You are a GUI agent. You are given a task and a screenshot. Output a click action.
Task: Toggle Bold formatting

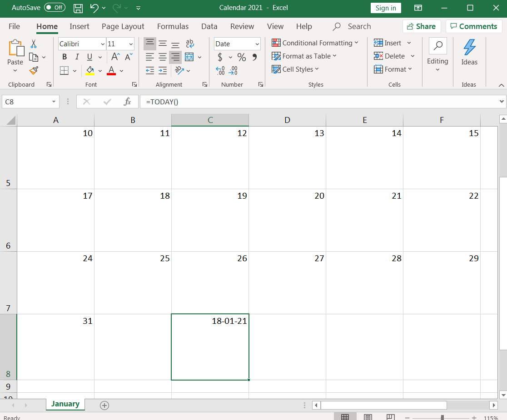65,57
